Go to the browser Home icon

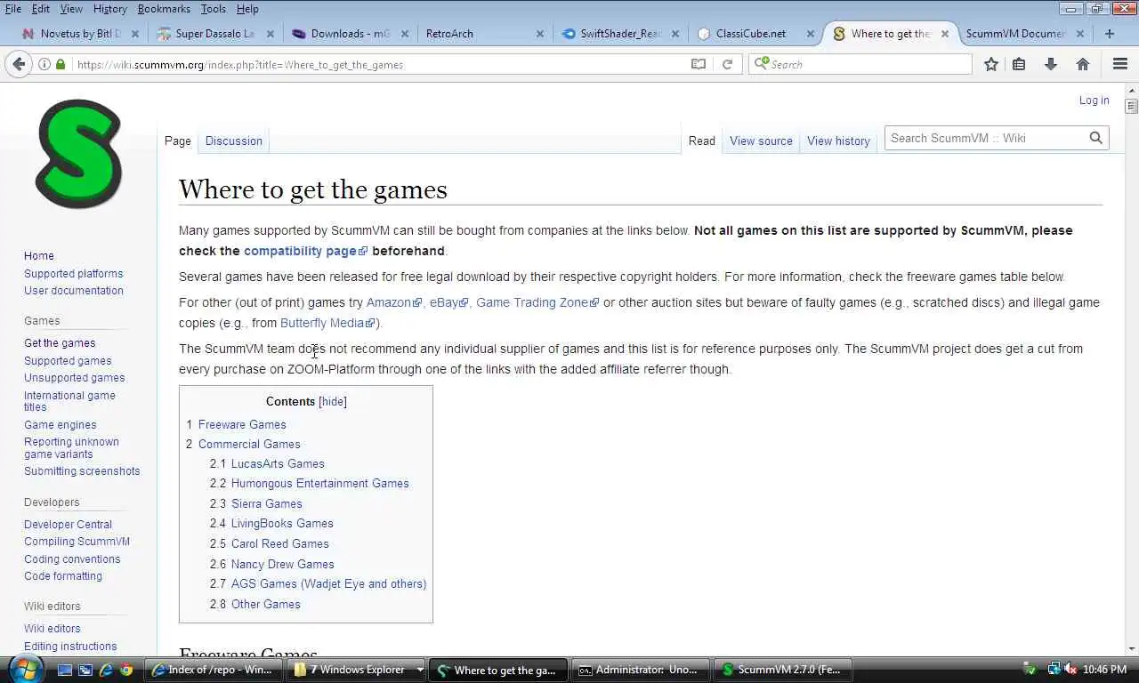click(x=1083, y=64)
